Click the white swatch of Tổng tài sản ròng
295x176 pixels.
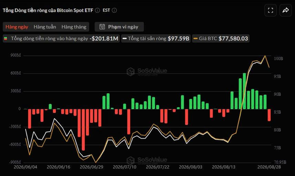125,38
